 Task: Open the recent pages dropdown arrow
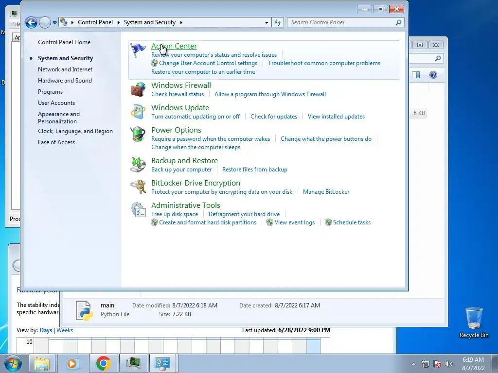(54, 23)
